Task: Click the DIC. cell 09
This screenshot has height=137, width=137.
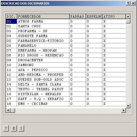Action: point(11,60)
